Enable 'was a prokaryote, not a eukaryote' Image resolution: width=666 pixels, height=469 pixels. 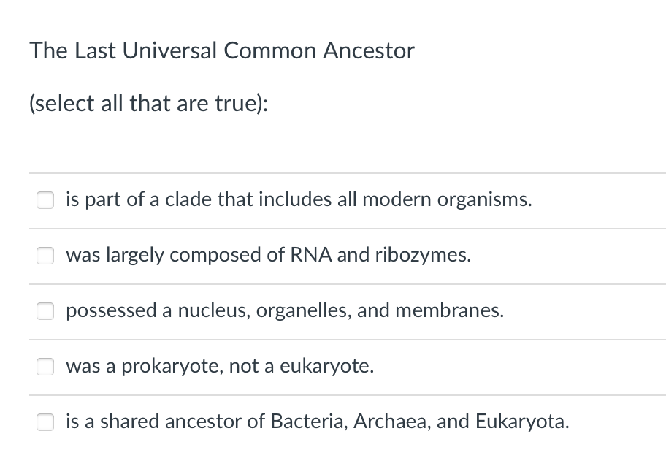click(45, 367)
